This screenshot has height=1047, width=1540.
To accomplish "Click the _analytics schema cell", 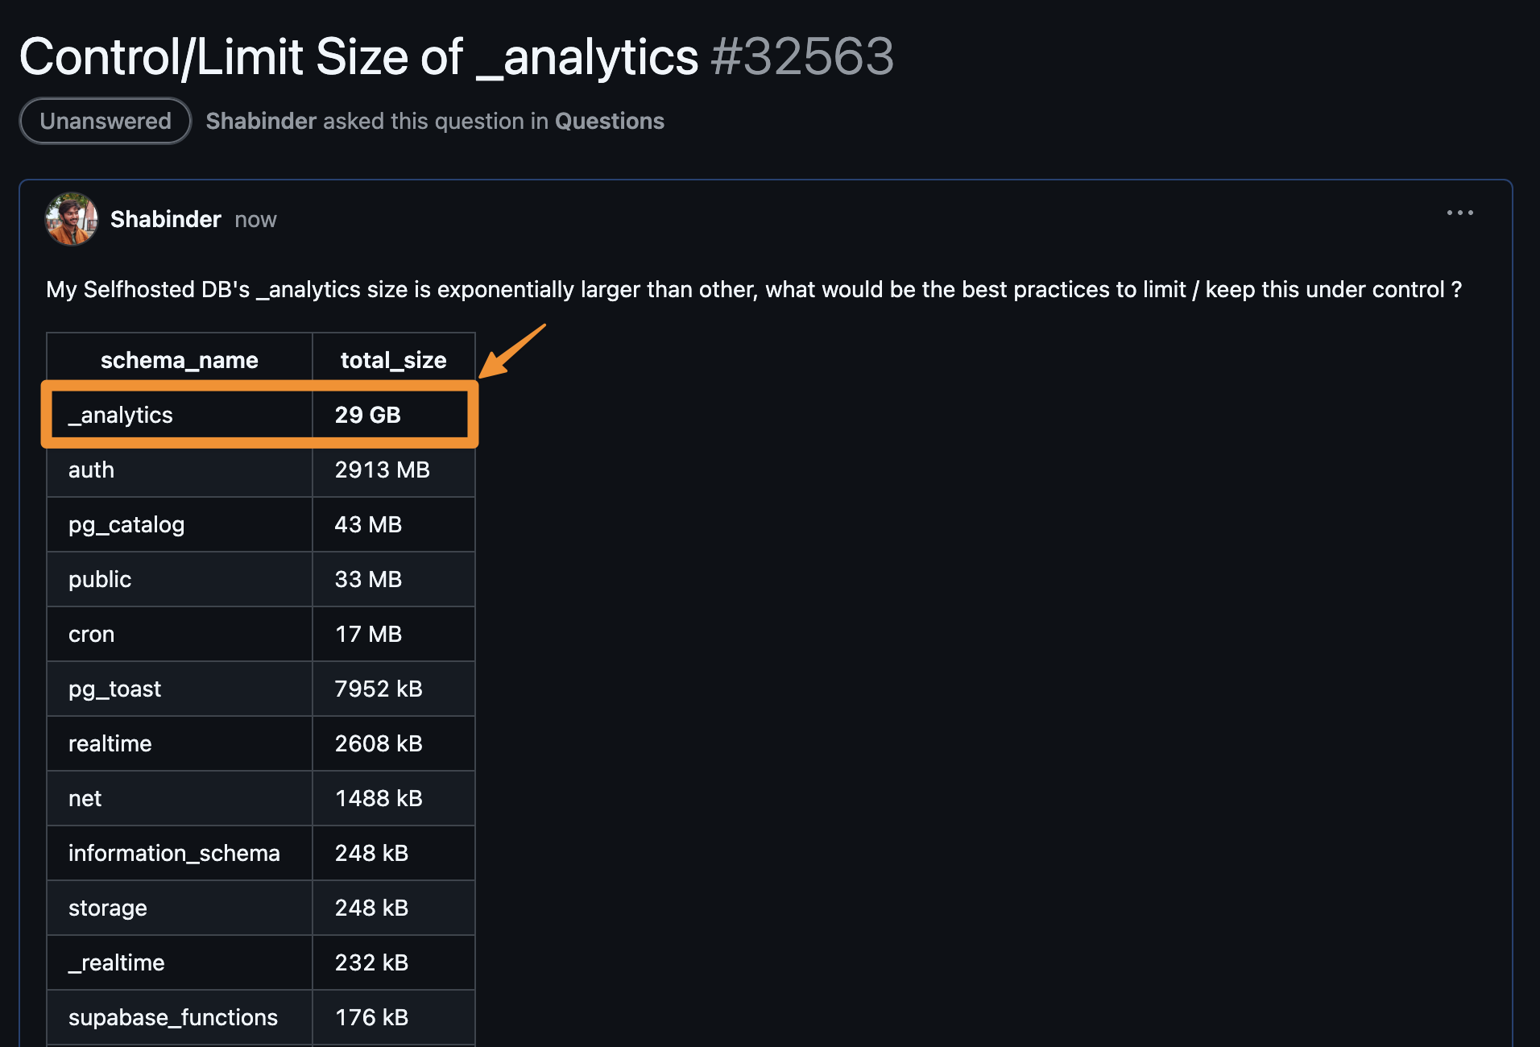I will [x=121, y=415].
